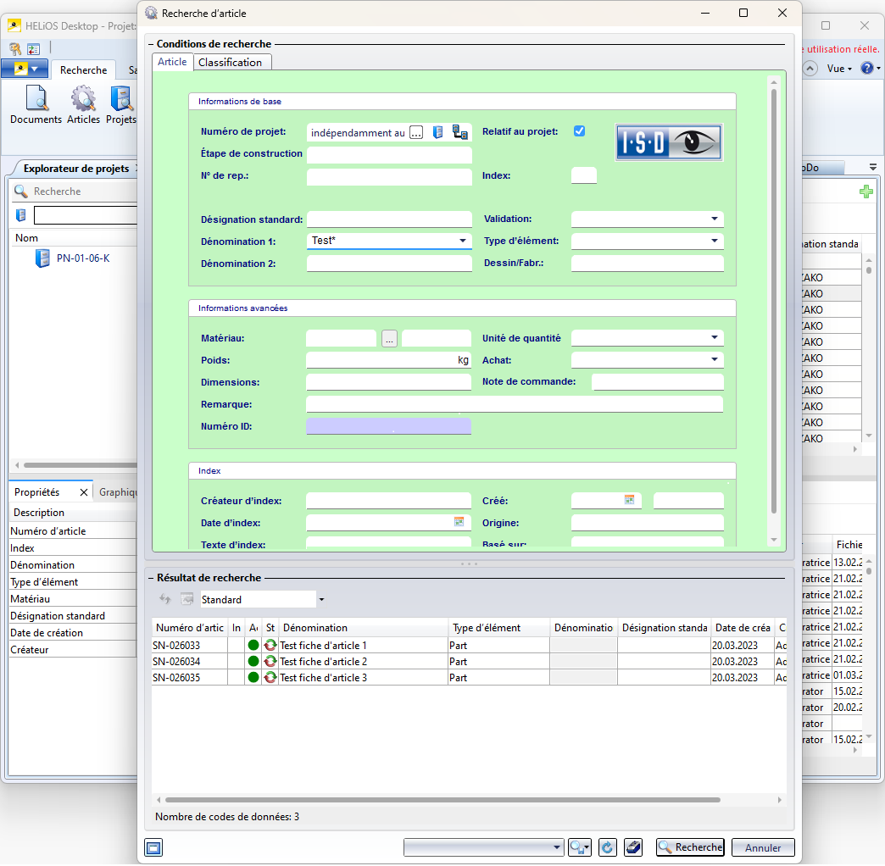Click the Remarque input field
Image resolution: width=885 pixels, height=866 pixels.
(x=514, y=404)
